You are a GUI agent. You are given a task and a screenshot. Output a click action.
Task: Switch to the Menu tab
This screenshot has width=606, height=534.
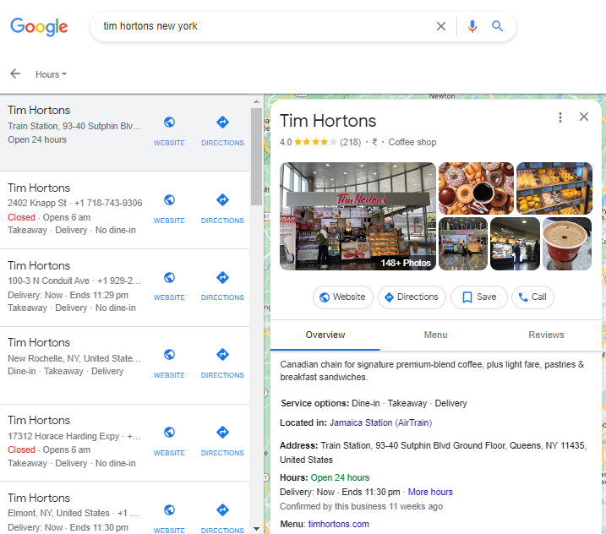pyautogui.click(x=435, y=335)
